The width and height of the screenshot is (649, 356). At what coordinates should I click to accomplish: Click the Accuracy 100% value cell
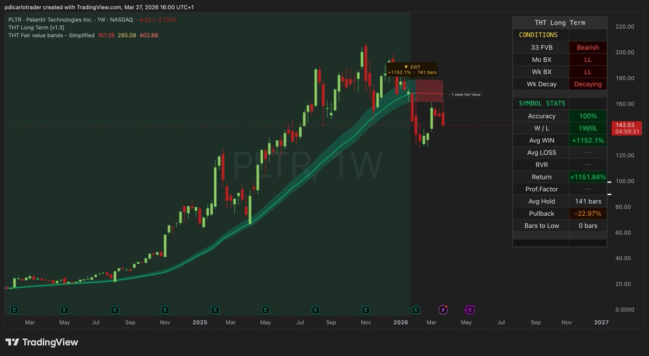click(588, 116)
